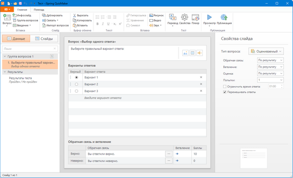Toggle underline text formatting
Image resolution: width=293 pixels, height=178 pixels.
tap(108, 24)
